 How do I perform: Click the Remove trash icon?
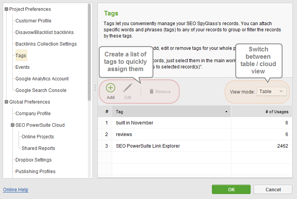click(152, 92)
